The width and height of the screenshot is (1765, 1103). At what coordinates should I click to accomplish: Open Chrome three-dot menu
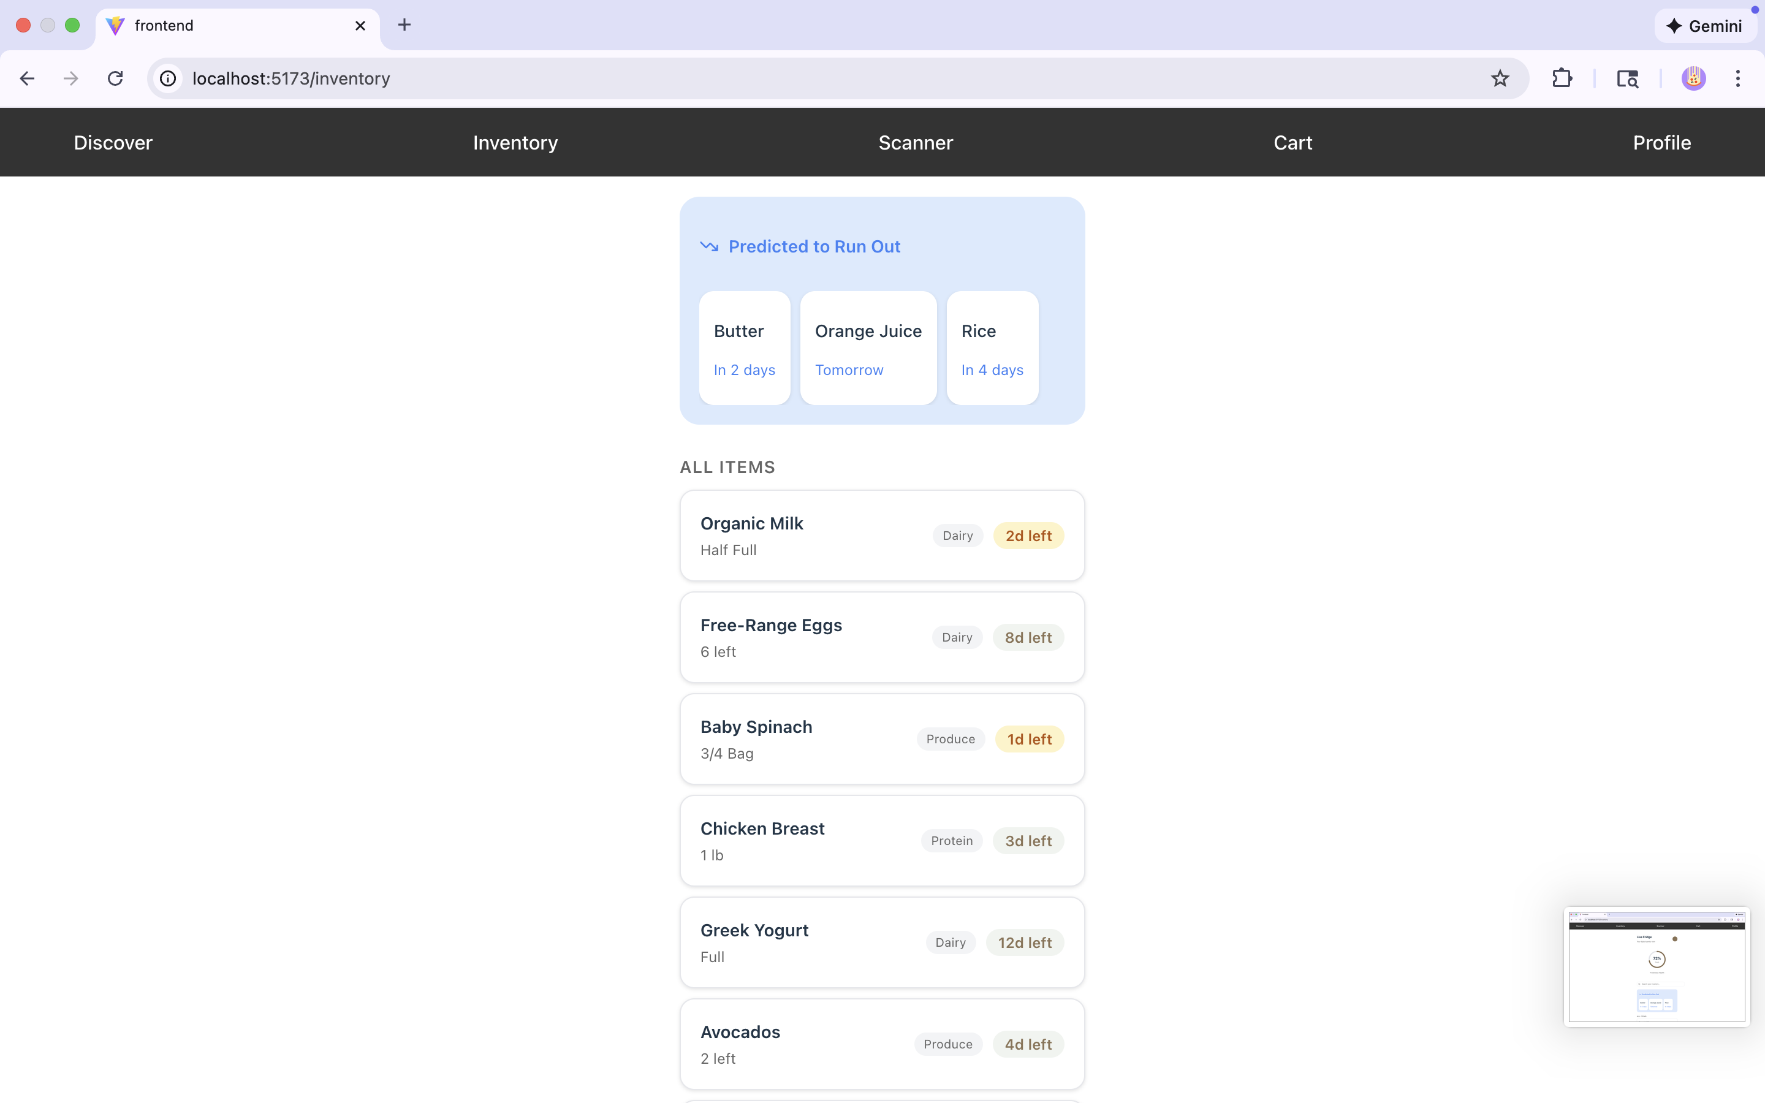(x=1737, y=78)
